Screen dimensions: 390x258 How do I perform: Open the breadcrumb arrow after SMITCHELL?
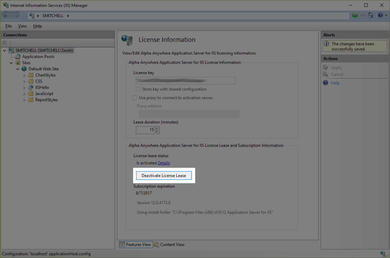[x=68, y=16]
